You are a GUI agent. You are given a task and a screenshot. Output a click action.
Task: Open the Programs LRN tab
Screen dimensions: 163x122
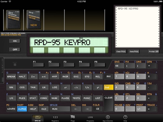tap(90, 119)
